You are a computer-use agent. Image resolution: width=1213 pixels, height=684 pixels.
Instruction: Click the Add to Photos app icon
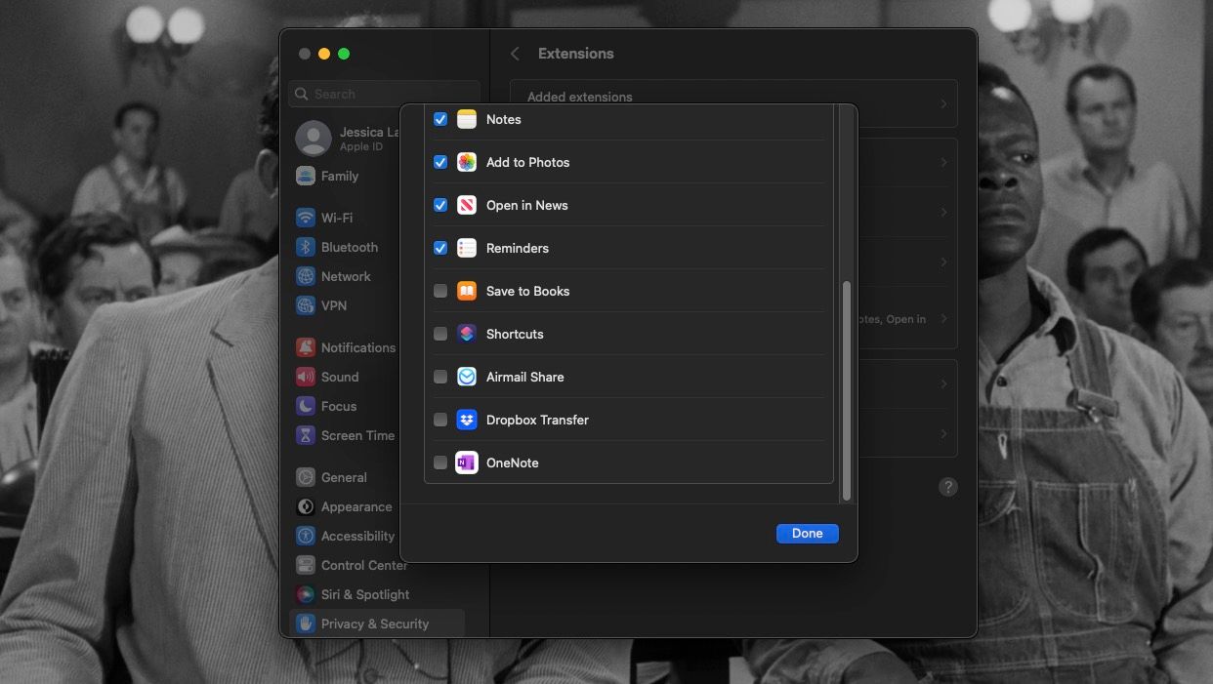pyautogui.click(x=466, y=162)
